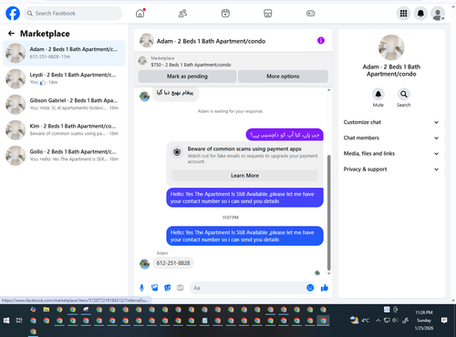Viewport: 456px width, 337px height.
Task: Click Adam's avatar in chat header
Action: tap(147, 41)
